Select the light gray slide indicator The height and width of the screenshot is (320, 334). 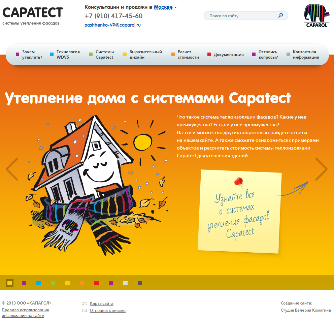(126, 283)
